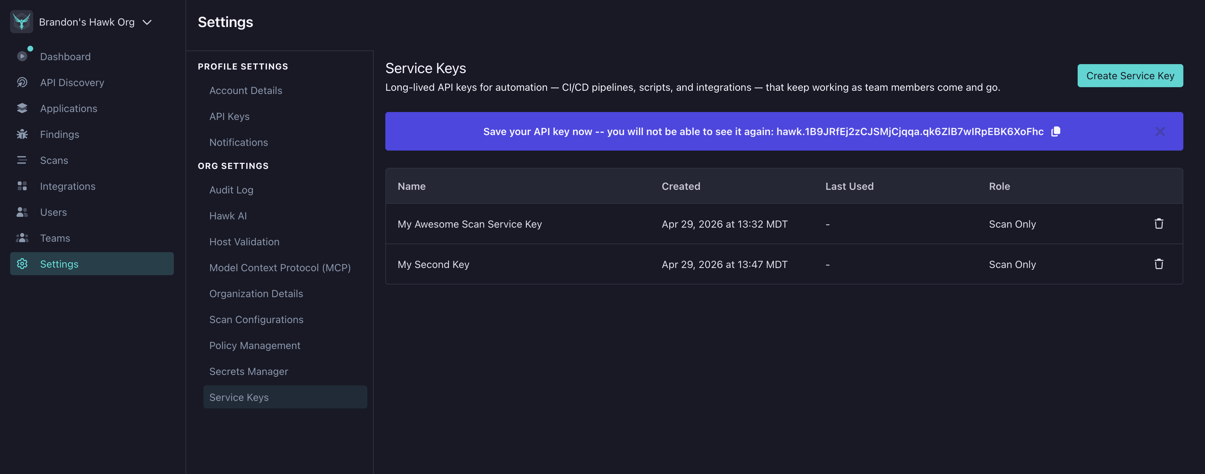Go to Users page
1205x474 pixels.
coord(53,212)
